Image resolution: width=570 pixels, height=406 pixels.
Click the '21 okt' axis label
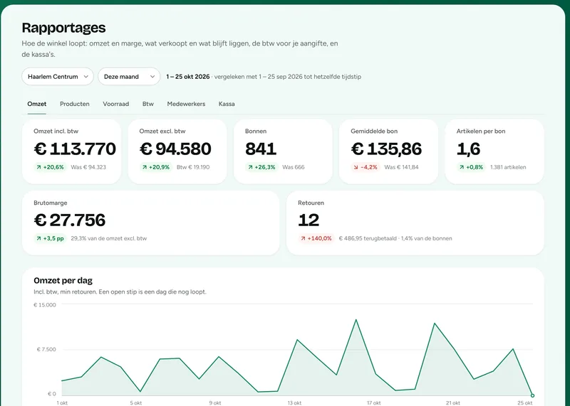point(453,402)
